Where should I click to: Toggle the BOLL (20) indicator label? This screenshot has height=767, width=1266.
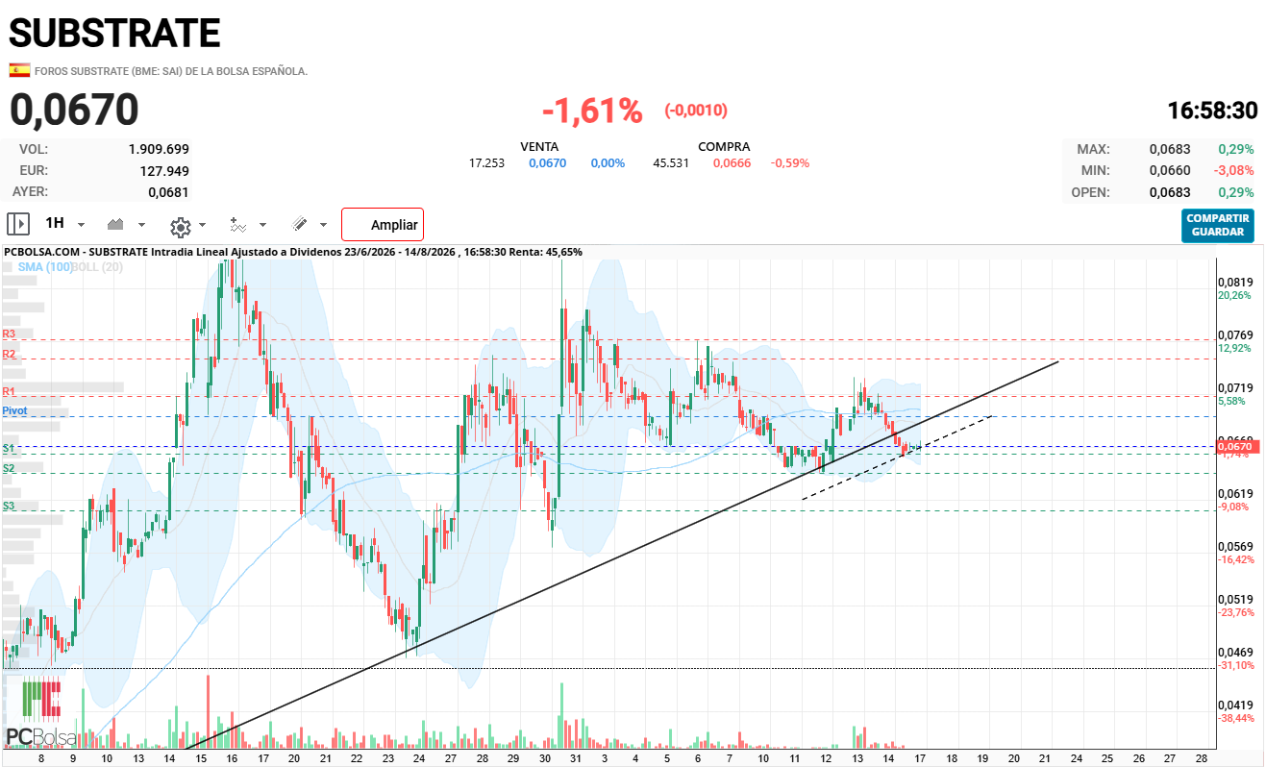tap(99, 266)
